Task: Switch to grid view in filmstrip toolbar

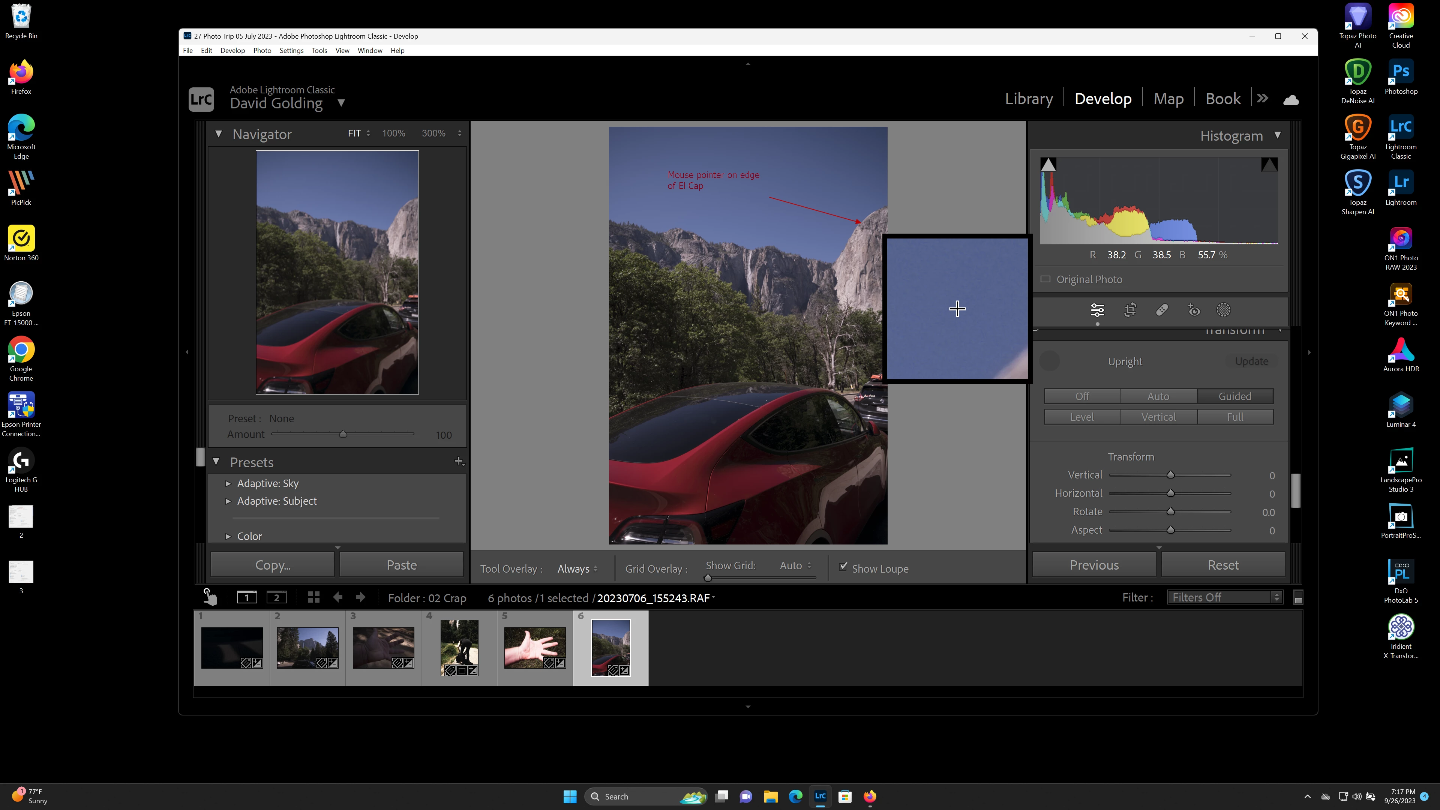Action: click(x=313, y=598)
